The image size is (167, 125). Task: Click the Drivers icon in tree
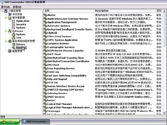click(x=14, y=44)
